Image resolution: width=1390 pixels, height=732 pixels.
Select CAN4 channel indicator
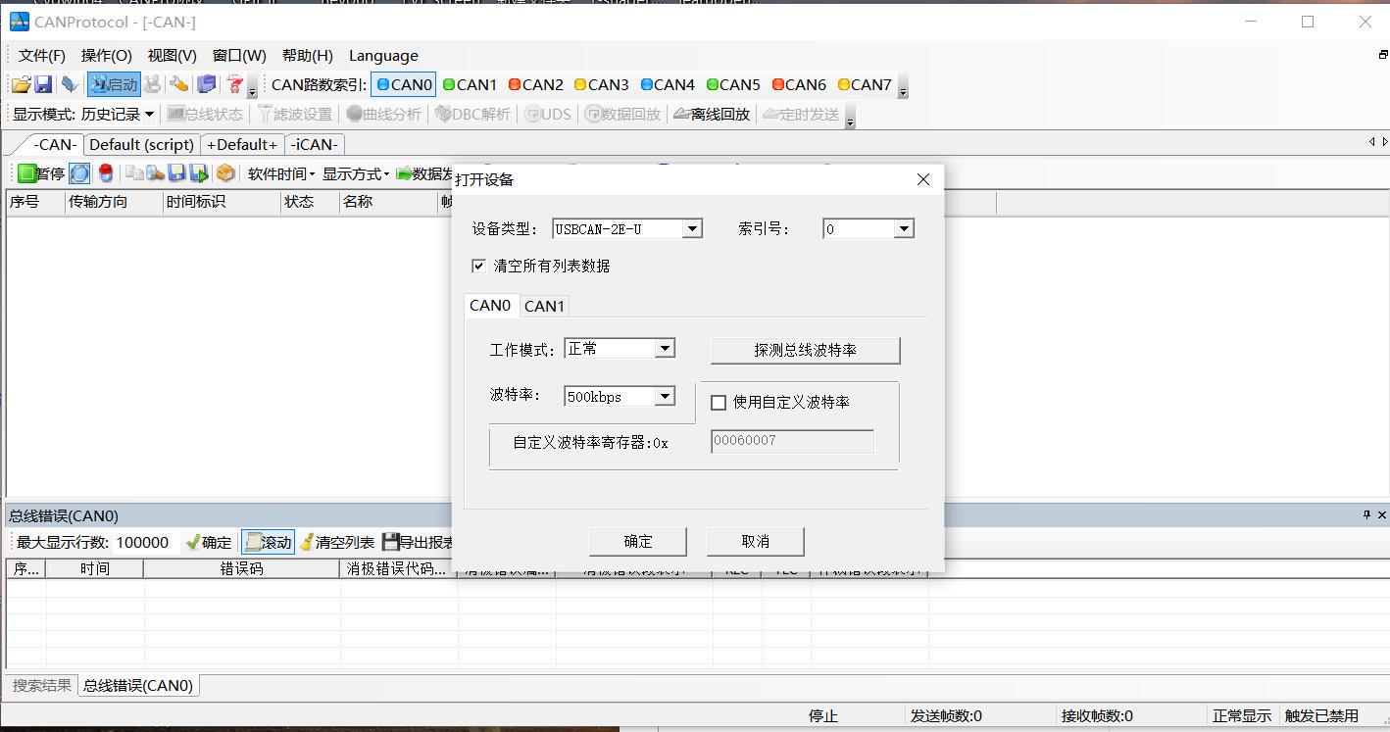668,85
